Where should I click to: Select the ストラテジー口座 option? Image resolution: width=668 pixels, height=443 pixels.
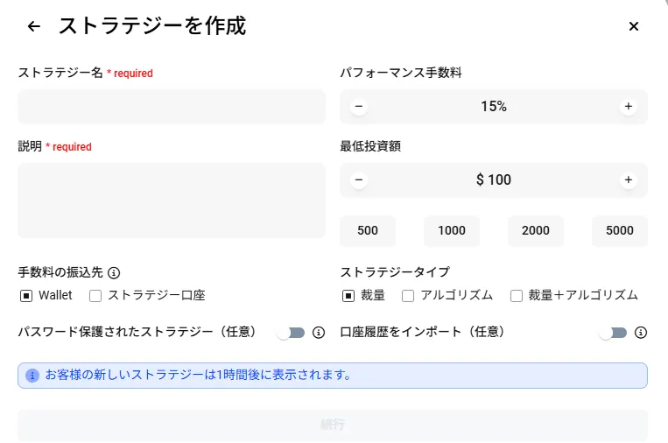(96, 296)
